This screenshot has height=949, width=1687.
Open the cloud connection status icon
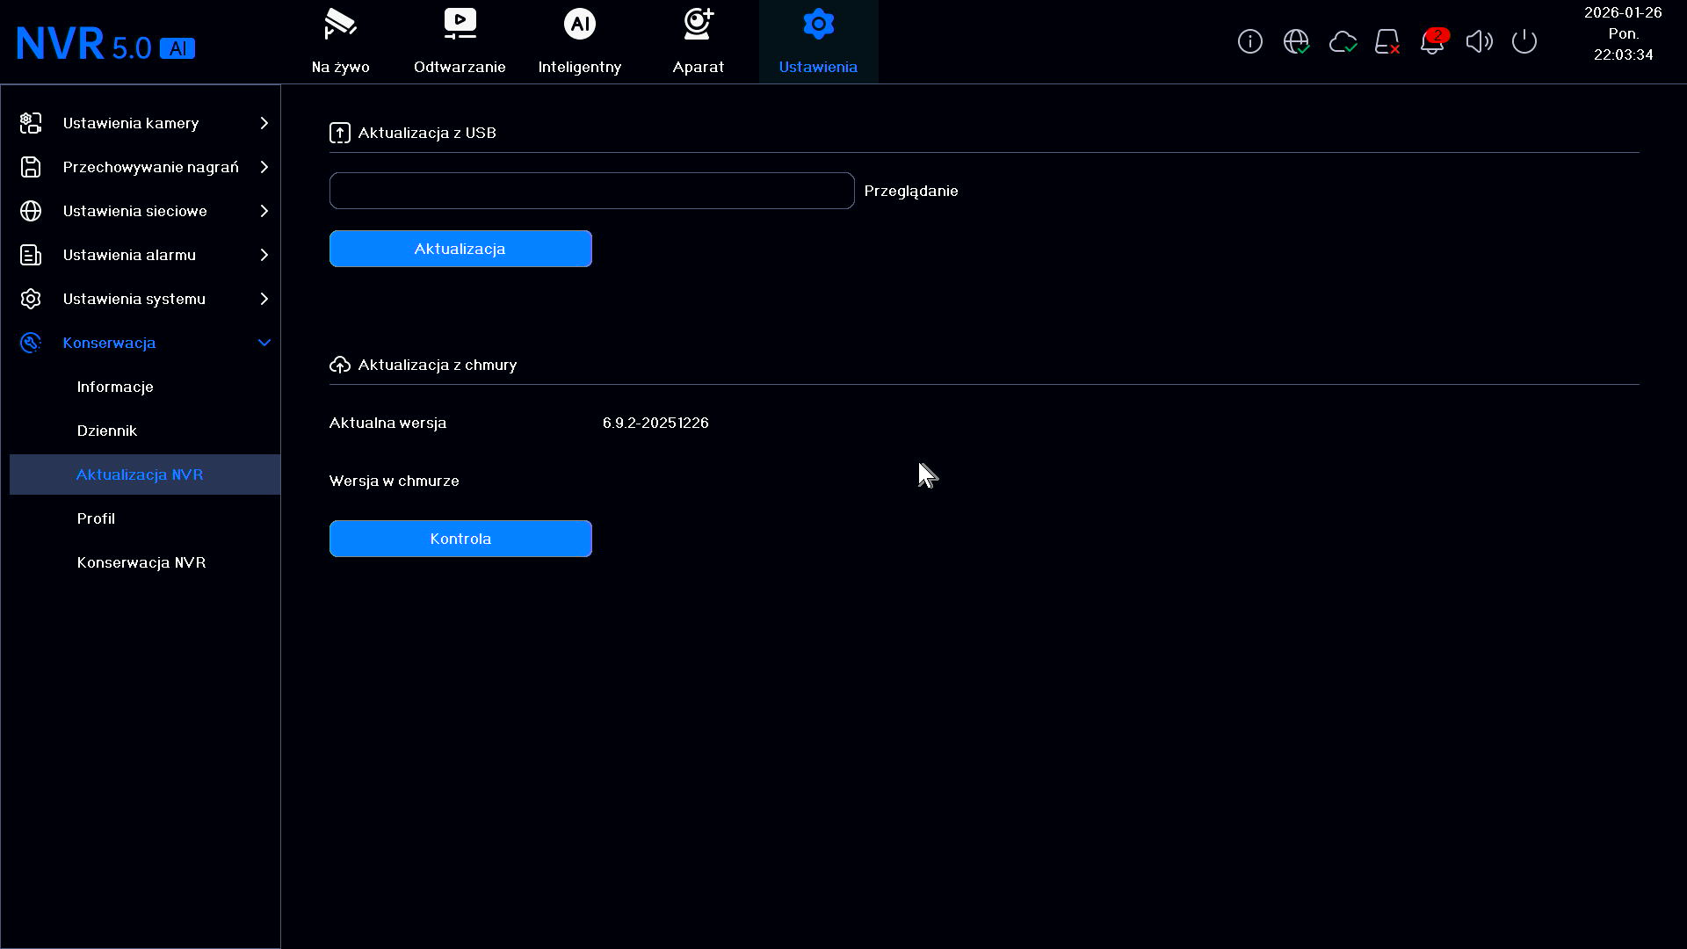(x=1343, y=41)
